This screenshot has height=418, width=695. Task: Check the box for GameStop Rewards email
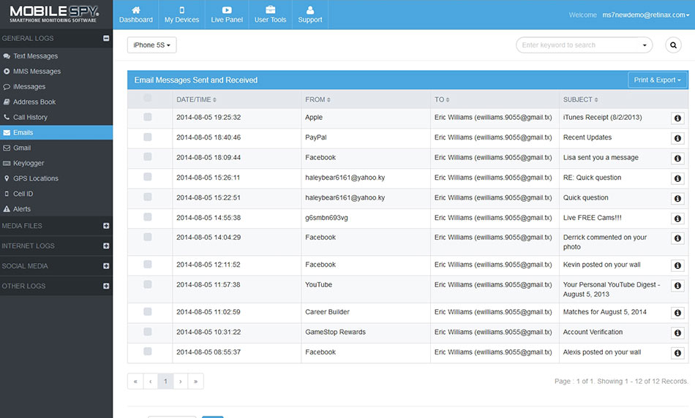point(148,332)
